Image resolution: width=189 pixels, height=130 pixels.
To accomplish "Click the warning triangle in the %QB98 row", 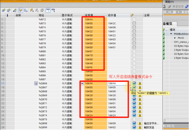I will [x=140, y=123].
